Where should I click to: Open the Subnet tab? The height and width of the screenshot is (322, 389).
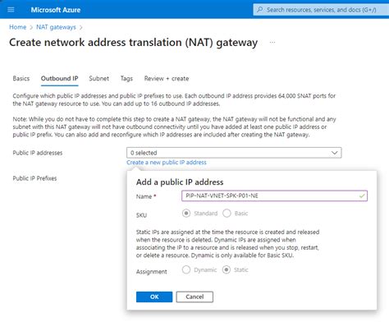99,79
